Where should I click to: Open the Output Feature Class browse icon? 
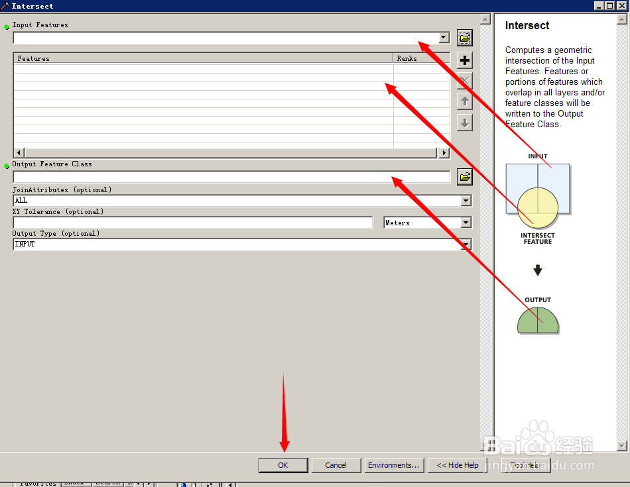[x=464, y=176]
